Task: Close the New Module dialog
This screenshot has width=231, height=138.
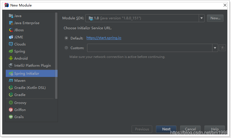Action: [x=225, y=5]
